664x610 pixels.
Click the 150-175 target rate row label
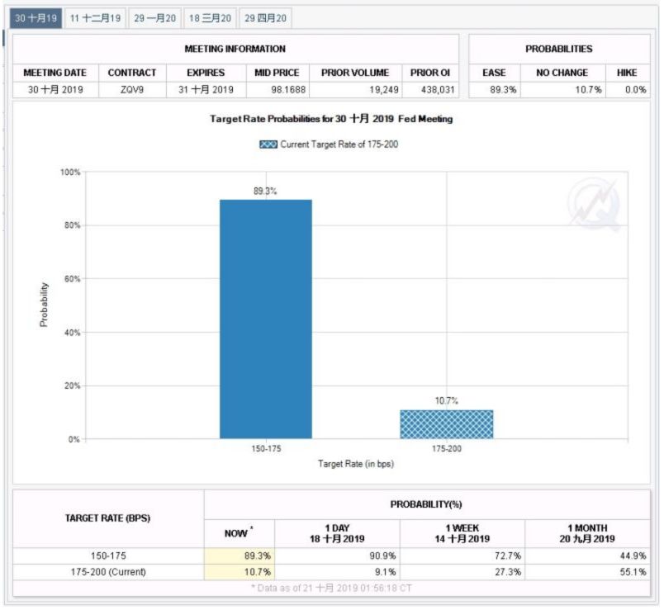point(108,556)
